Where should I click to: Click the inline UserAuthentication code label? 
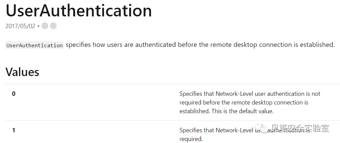(35, 45)
